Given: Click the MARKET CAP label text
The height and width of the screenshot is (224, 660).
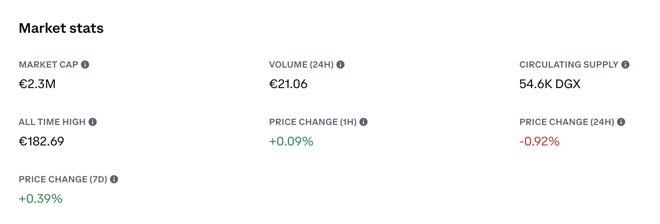Looking at the screenshot, I should [49, 65].
